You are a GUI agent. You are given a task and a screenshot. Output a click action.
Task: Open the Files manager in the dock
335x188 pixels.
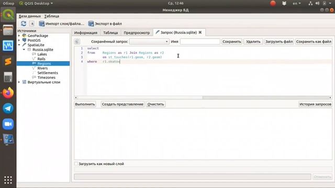click(x=8, y=30)
